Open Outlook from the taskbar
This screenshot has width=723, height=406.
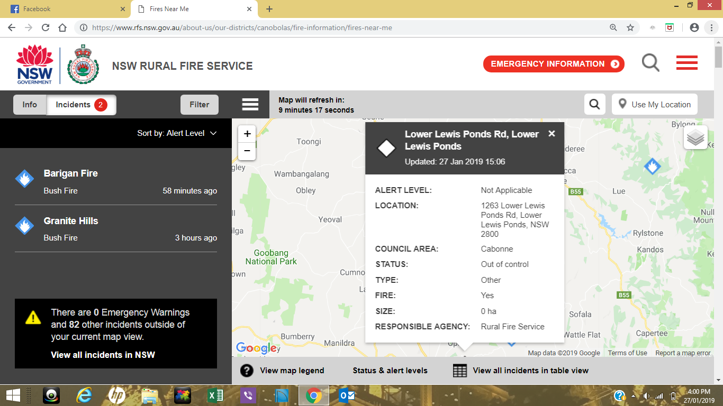tap(347, 395)
